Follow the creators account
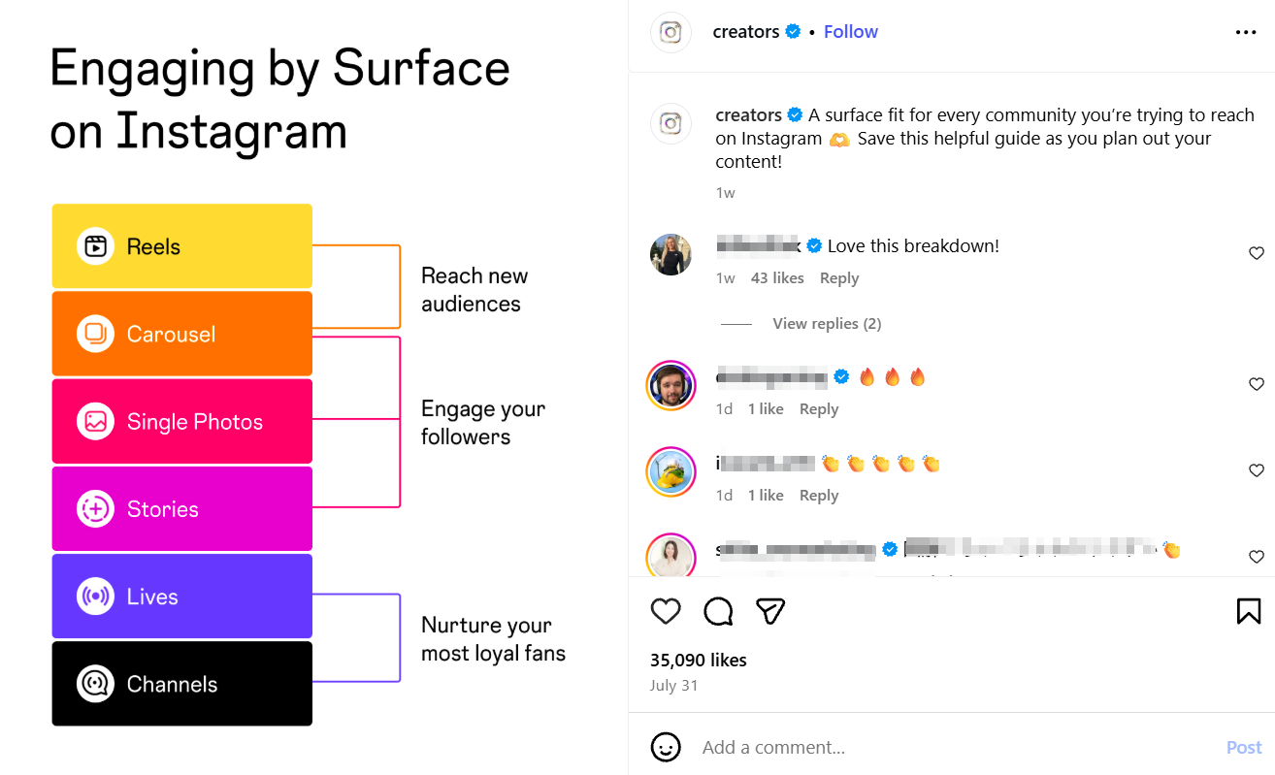1275x775 pixels. point(850,31)
